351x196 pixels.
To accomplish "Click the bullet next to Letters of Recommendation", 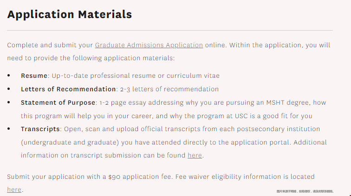I will (9, 89).
